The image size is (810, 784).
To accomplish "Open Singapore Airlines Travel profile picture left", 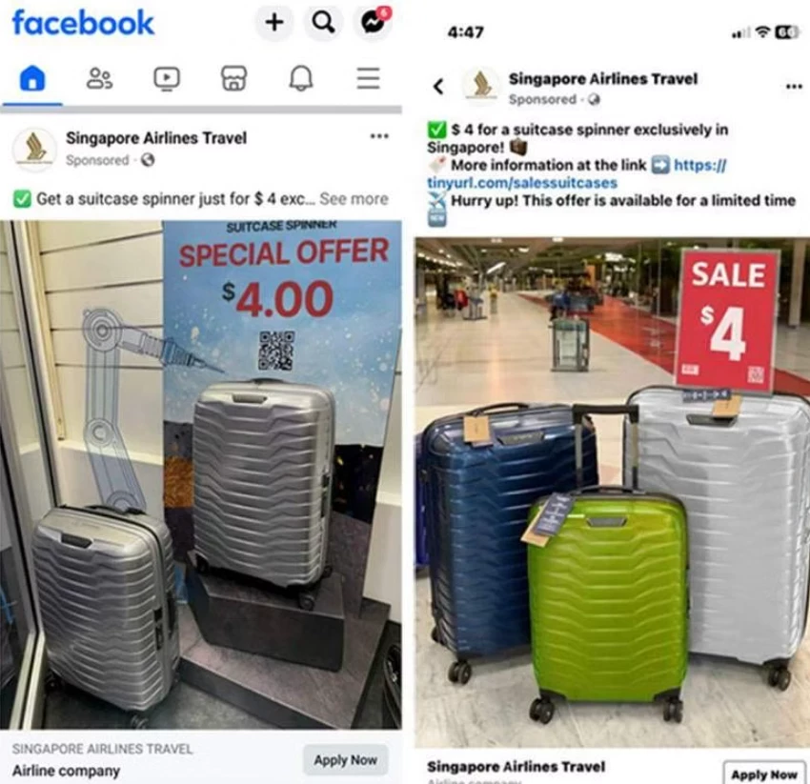I will (x=34, y=149).
